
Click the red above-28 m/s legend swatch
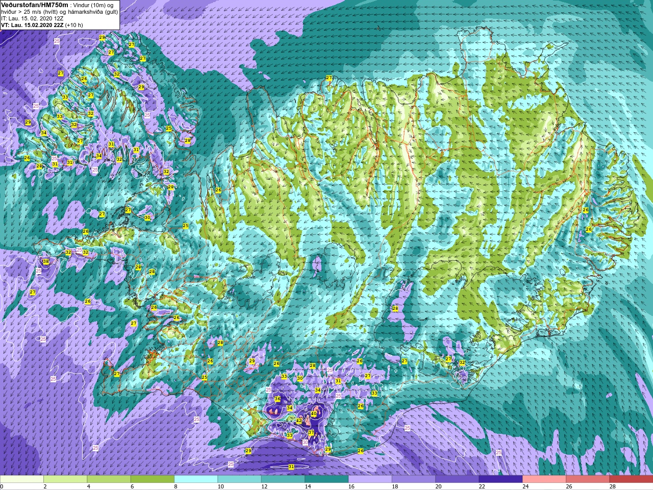[631, 479]
